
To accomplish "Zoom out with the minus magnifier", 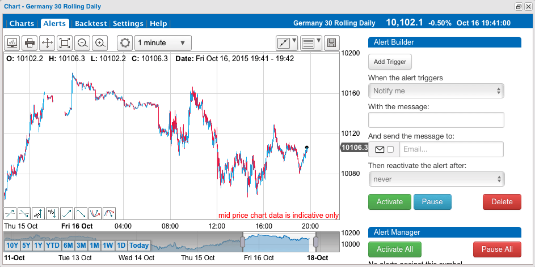I will (82, 43).
